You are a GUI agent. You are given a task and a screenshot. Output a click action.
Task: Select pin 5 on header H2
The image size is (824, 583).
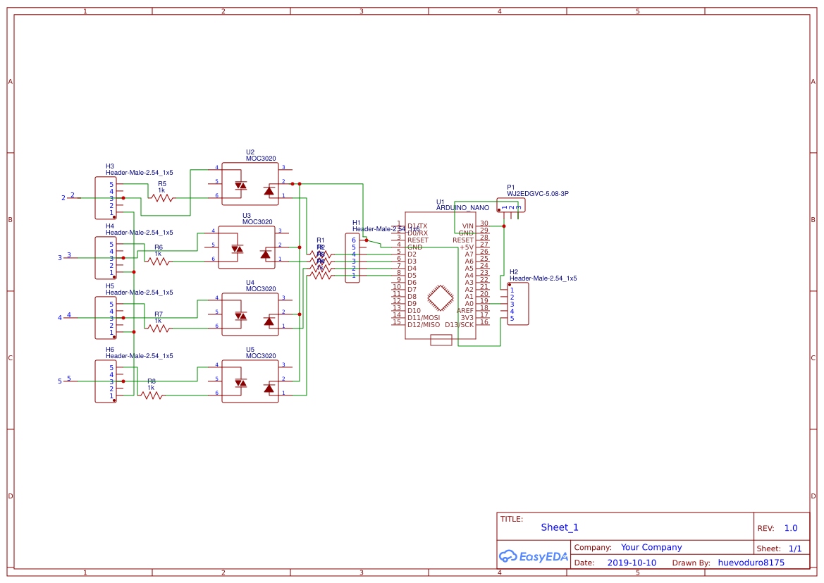(x=512, y=318)
